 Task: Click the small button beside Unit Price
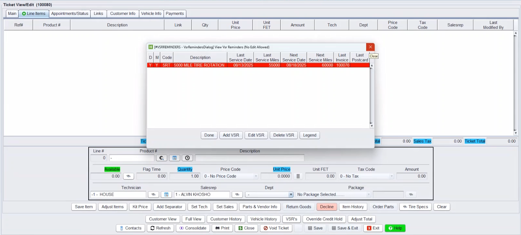pyautogui.click(x=298, y=176)
